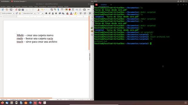This screenshot has width=188, height=105.
Task: Click the 'Página 1 de 1' status field
Action: pyautogui.click(x=4, y=99)
